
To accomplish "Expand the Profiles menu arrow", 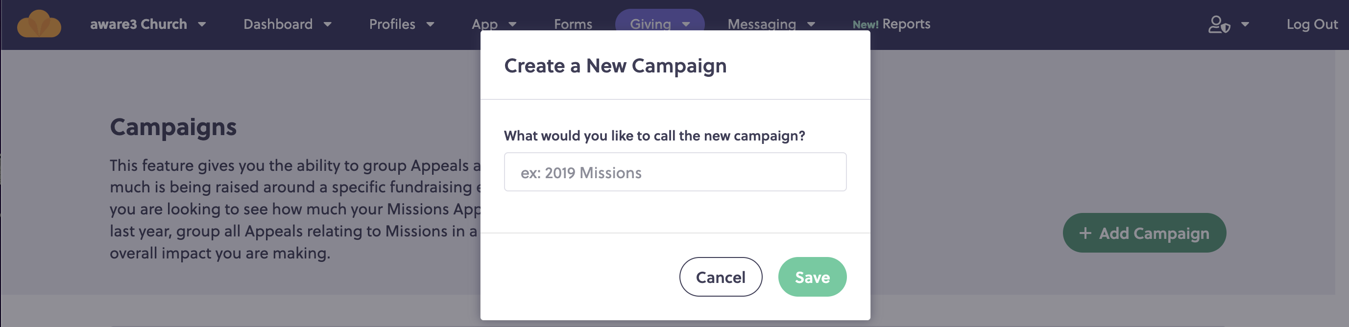I will [430, 24].
